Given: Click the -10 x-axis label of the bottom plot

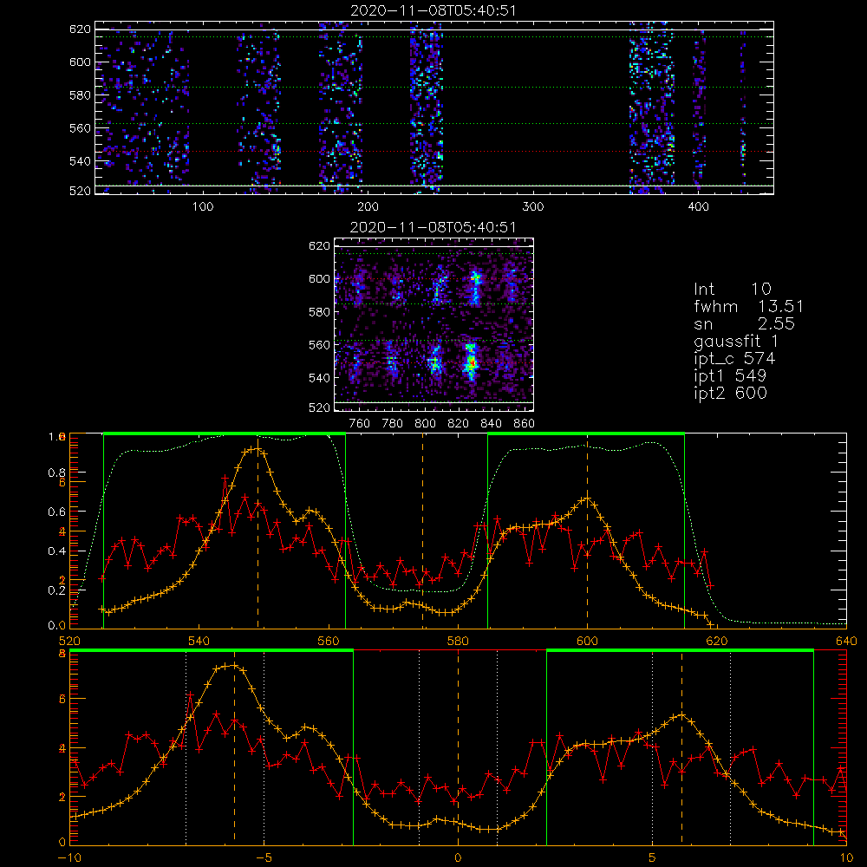Looking at the screenshot, I should pyautogui.click(x=69, y=858).
